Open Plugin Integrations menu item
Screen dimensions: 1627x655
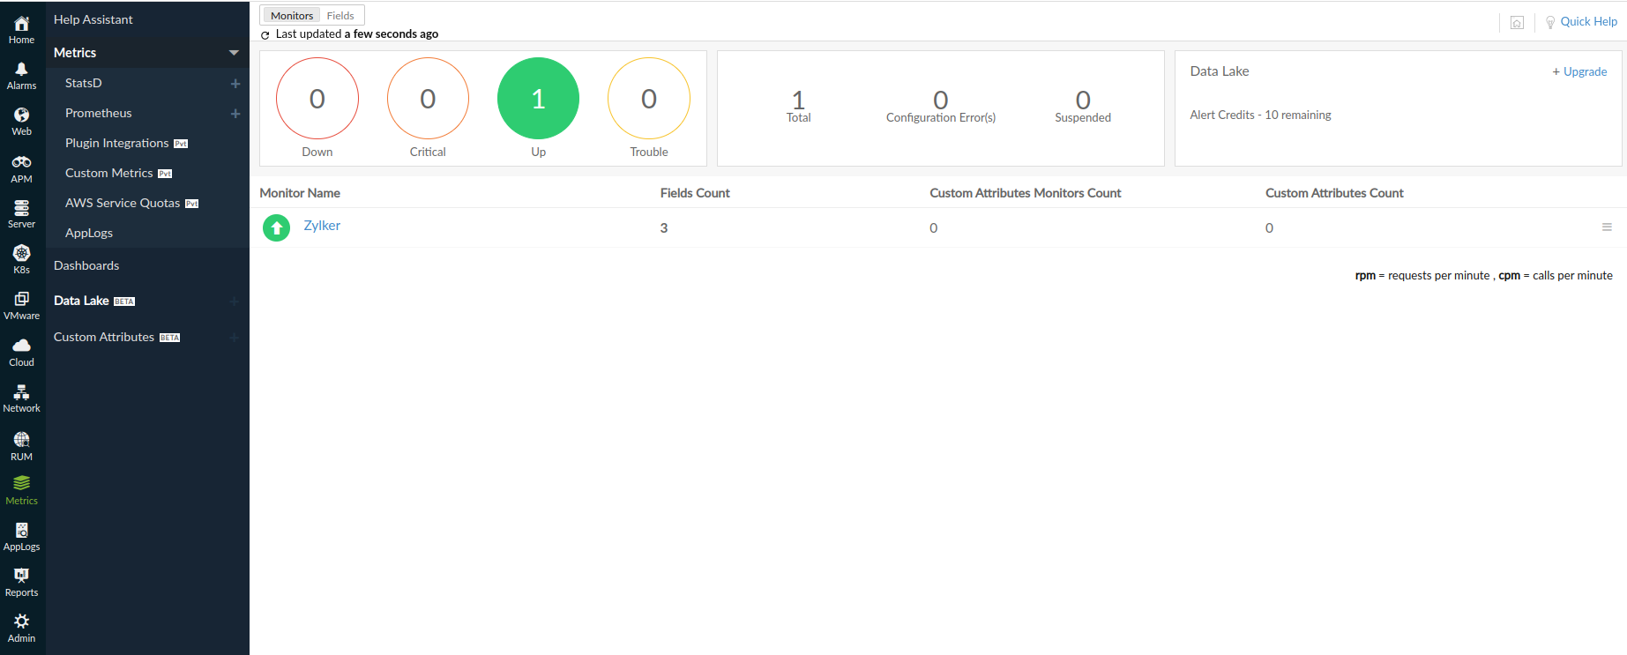coord(117,143)
